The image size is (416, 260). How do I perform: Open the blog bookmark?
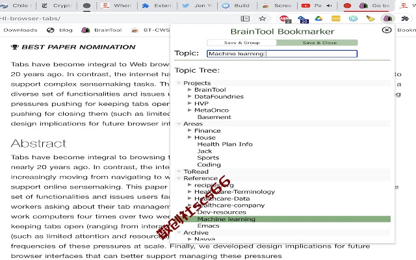(60, 31)
